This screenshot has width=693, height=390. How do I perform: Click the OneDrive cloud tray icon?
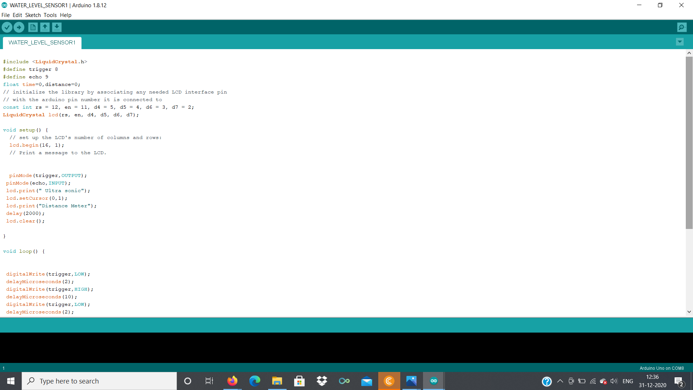tap(603, 381)
